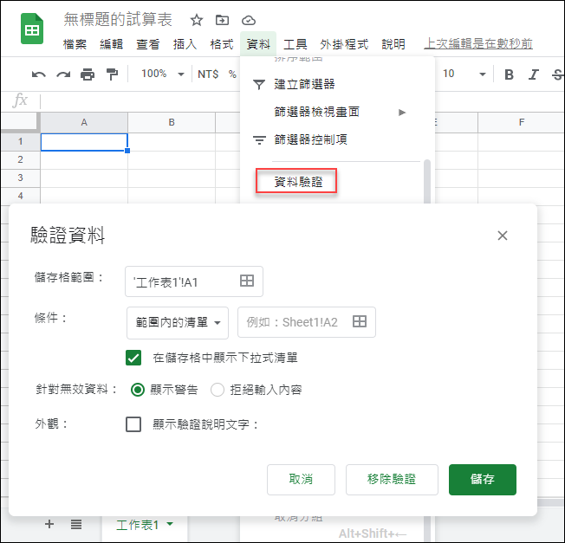Image resolution: width=565 pixels, height=543 pixels.
Task: Open the 插入 menu
Action: [185, 44]
